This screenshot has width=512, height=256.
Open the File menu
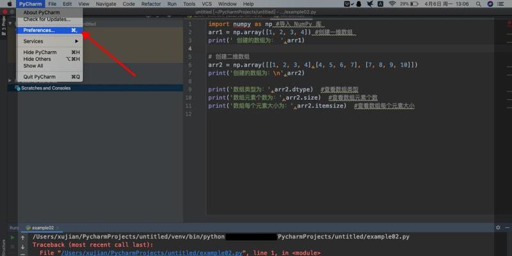point(52,4)
